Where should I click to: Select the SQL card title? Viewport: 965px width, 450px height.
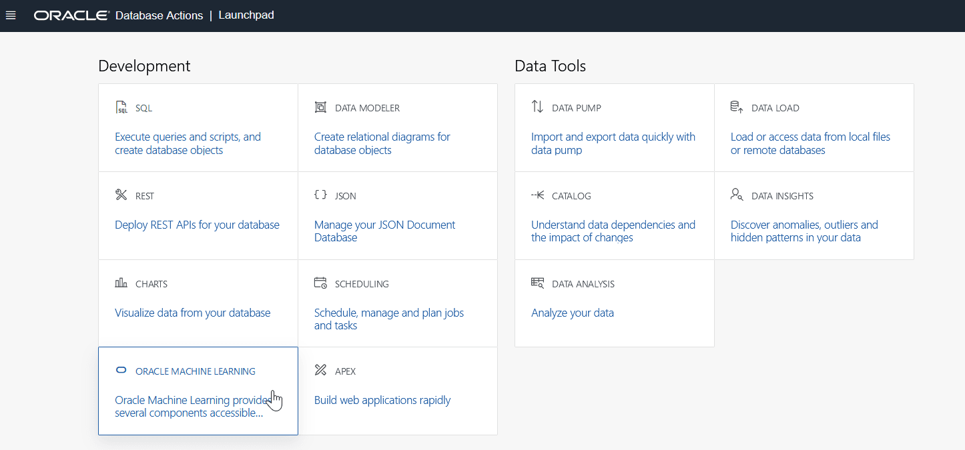143,108
